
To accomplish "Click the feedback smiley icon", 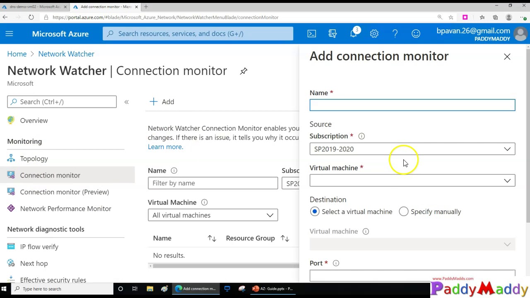I will click(416, 34).
